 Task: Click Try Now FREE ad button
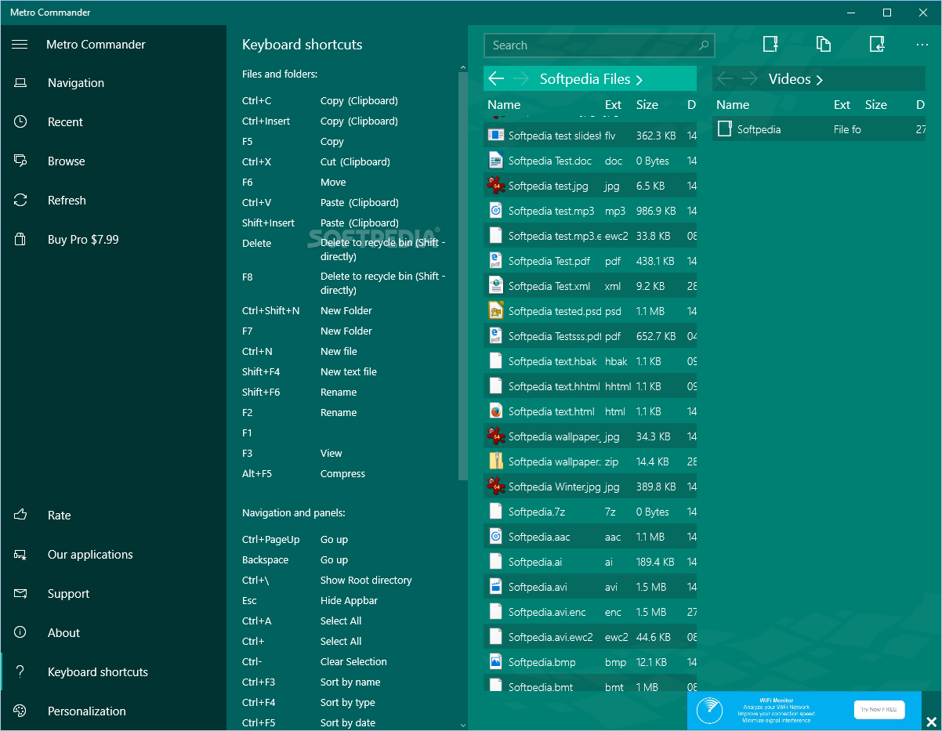point(879,710)
